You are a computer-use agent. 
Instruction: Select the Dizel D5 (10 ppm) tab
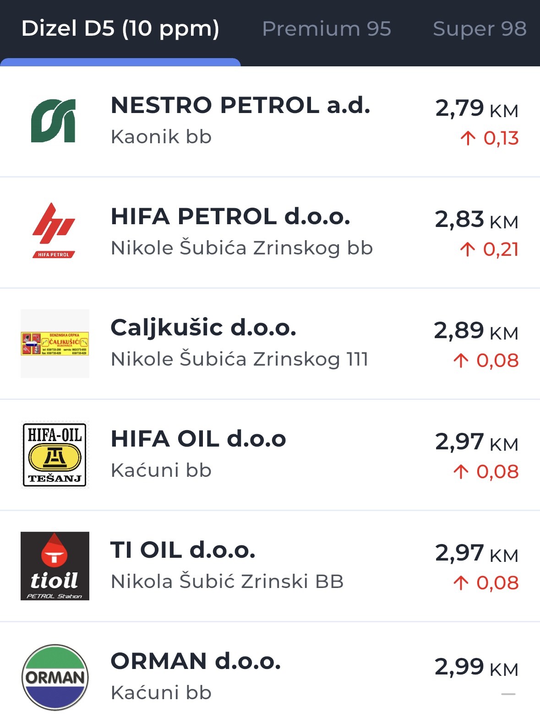[x=120, y=29]
